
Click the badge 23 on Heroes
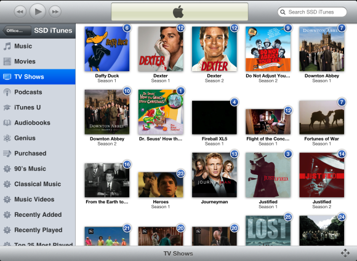(x=180, y=174)
